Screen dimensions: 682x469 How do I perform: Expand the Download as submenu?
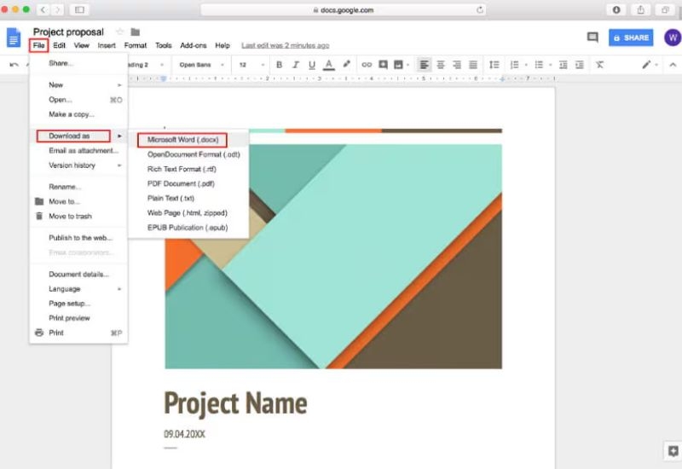click(78, 136)
